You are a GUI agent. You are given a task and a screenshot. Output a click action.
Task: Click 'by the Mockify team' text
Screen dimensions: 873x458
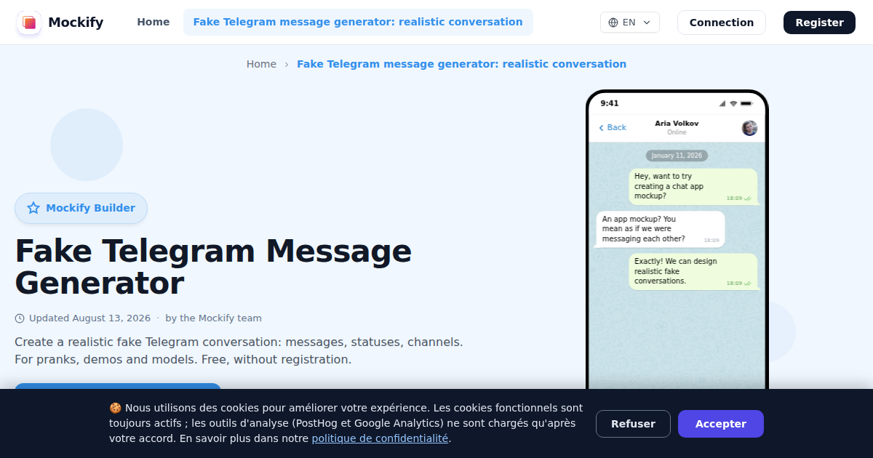click(x=213, y=318)
